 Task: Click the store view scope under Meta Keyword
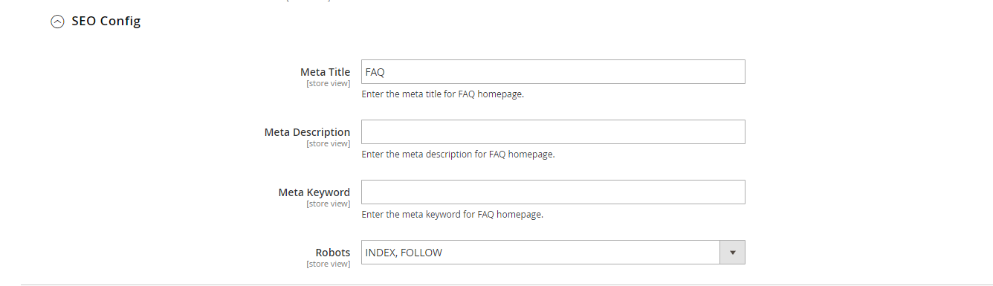click(328, 204)
